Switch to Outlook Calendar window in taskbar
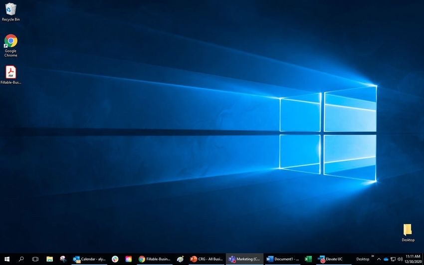Viewport: 424px width, 265px height. coord(89,259)
